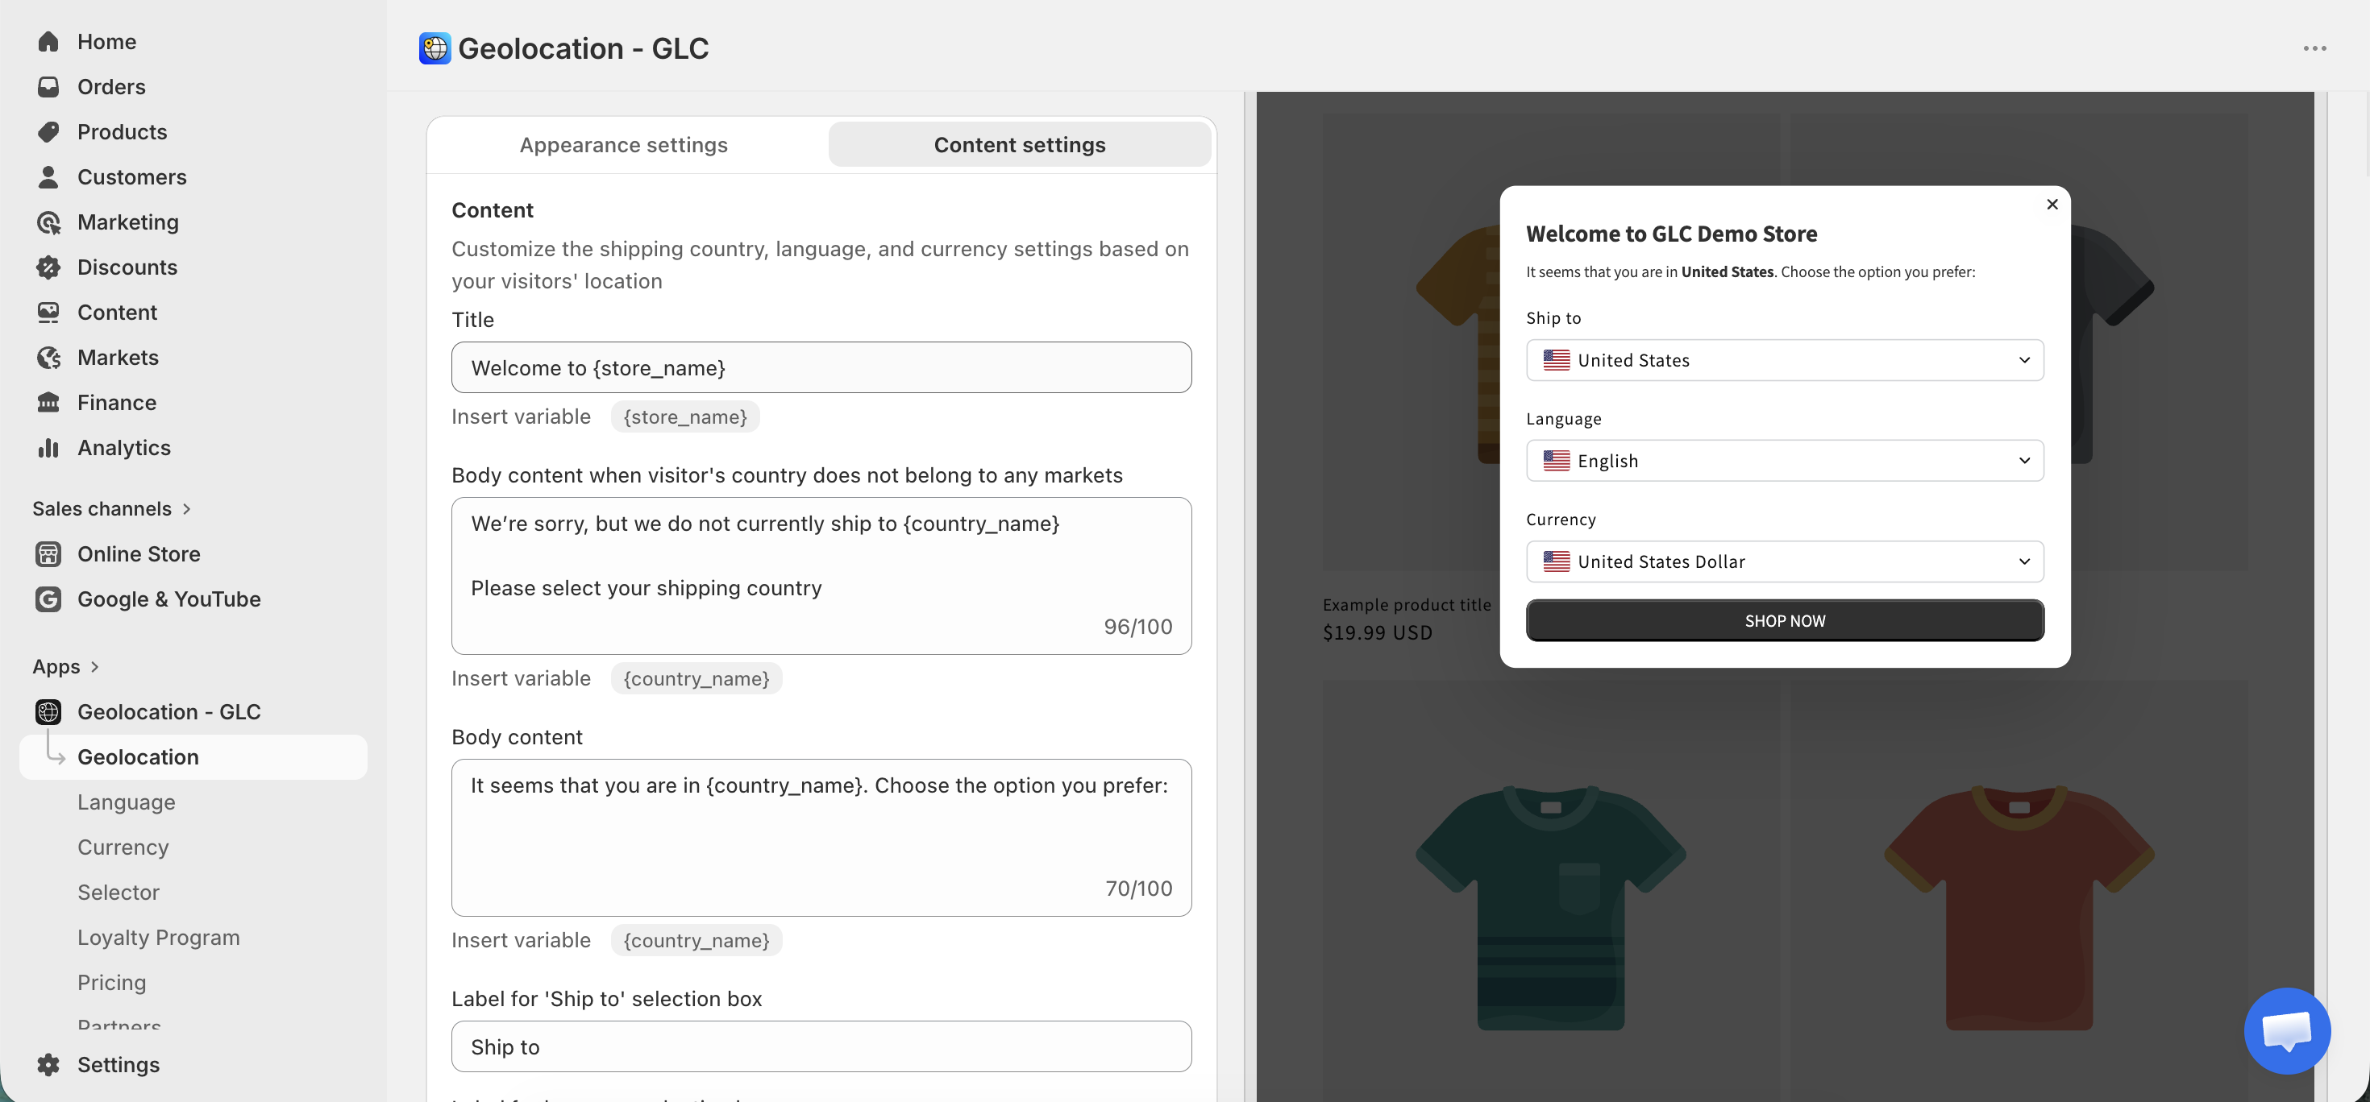This screenshot has width=2370, height=1102.
Task: Click the Finance bank icon
Action: 48,402
